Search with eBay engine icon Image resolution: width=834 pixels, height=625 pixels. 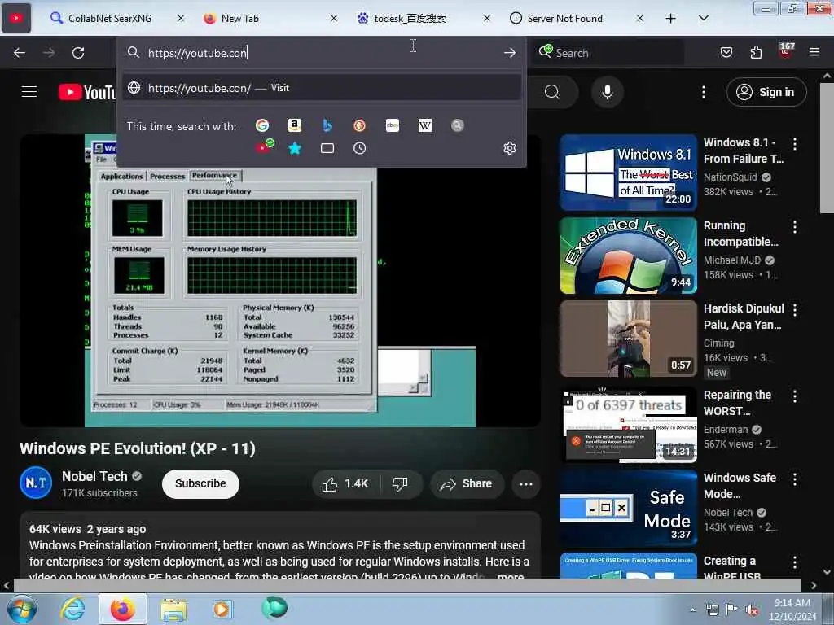[x=392, y=125]
